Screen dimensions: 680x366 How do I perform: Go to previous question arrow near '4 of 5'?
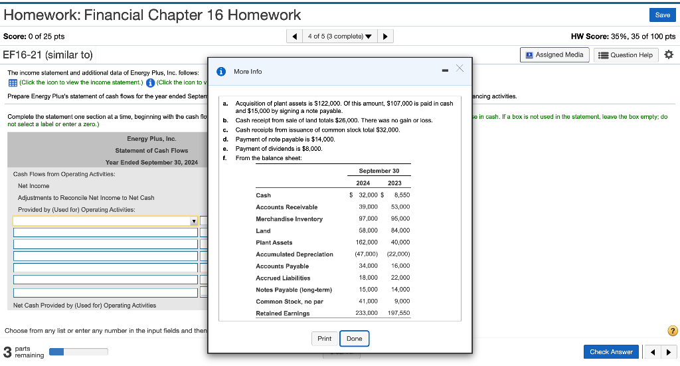click(294, 37)
